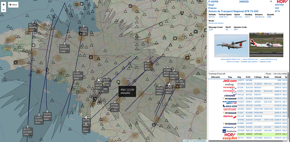Screen dimensions: 290x142
Task: Select callsign IBK5973 in the list
Action: (258, 88)
